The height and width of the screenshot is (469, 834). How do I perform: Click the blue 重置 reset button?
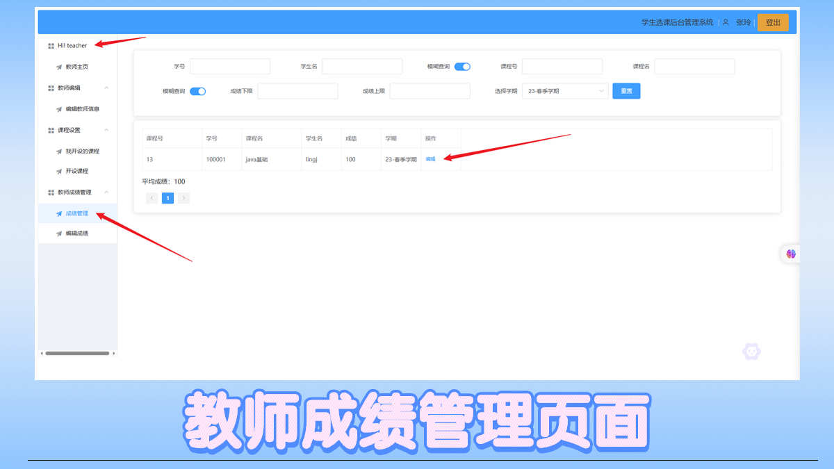(626, 91)
